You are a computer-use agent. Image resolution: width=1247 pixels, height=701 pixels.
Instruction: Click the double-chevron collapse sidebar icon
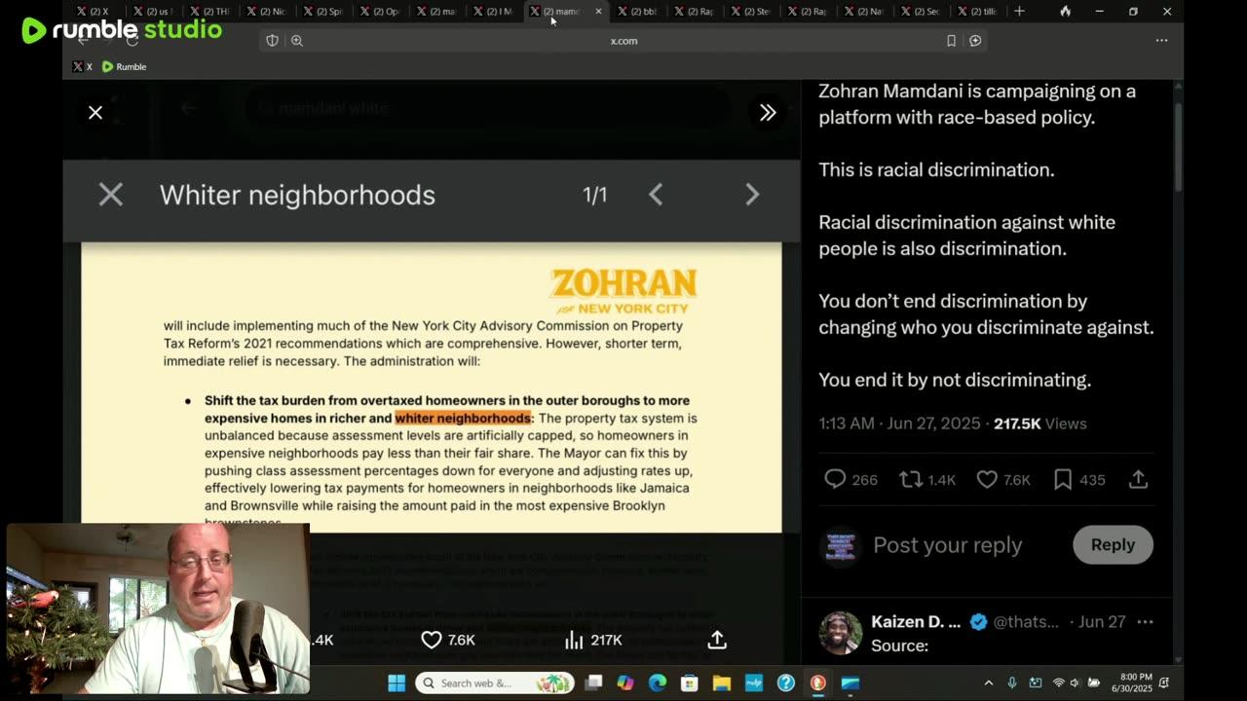pos(768,113)
